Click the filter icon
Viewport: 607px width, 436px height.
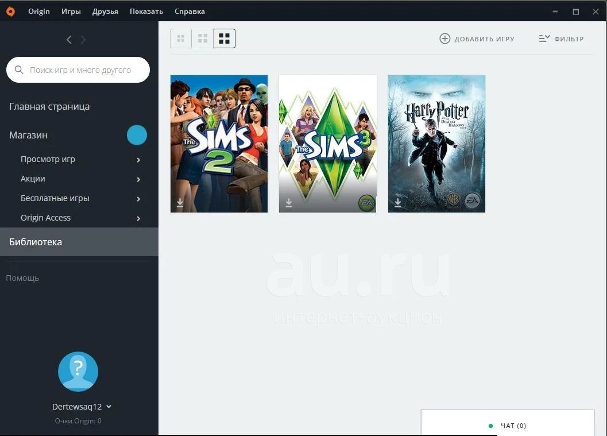(544, 38)
